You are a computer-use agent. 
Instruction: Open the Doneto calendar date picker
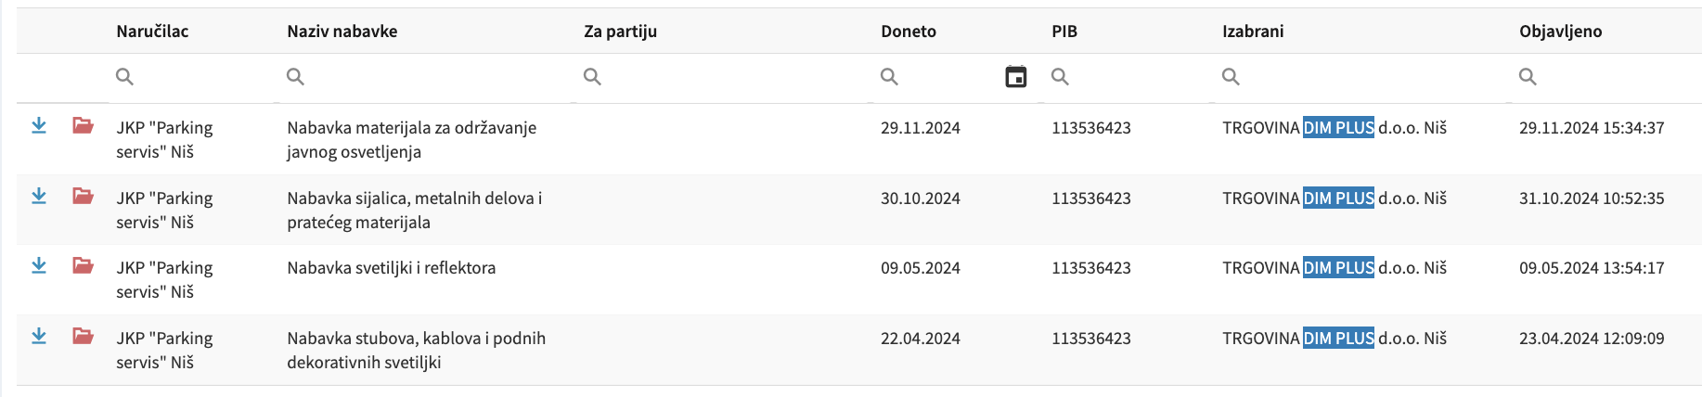[x=1016, y=77]
